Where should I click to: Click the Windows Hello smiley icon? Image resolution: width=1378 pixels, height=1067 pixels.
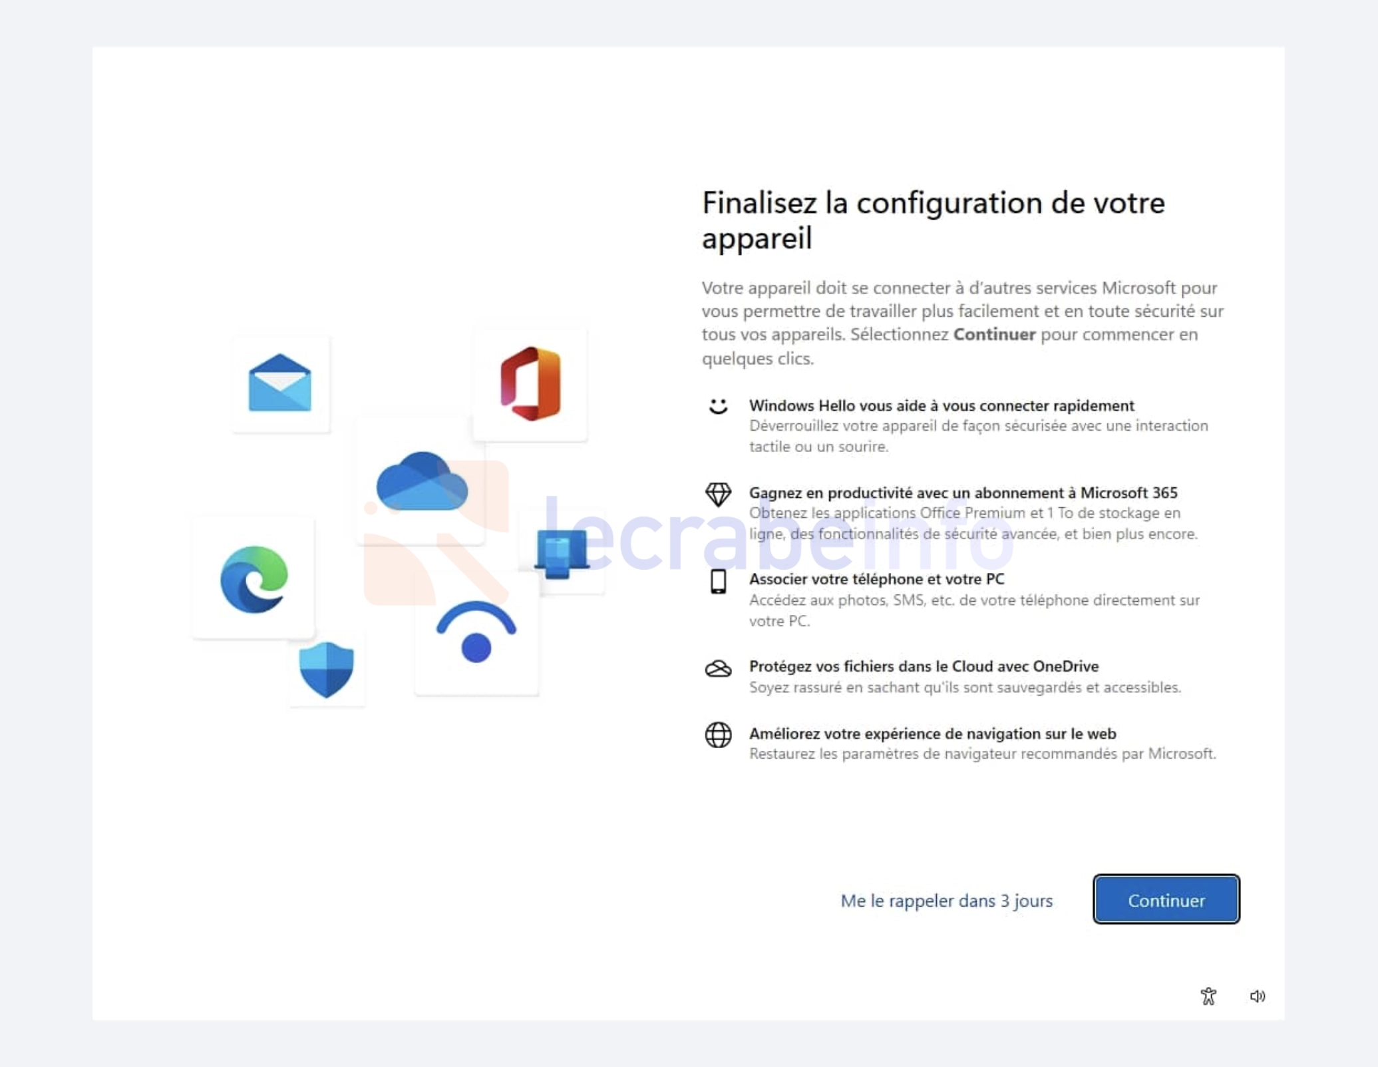tap(718, 405)
